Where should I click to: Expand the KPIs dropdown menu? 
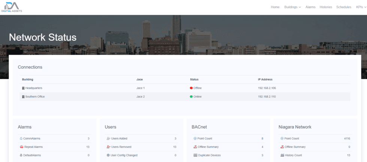pos(361,7)
